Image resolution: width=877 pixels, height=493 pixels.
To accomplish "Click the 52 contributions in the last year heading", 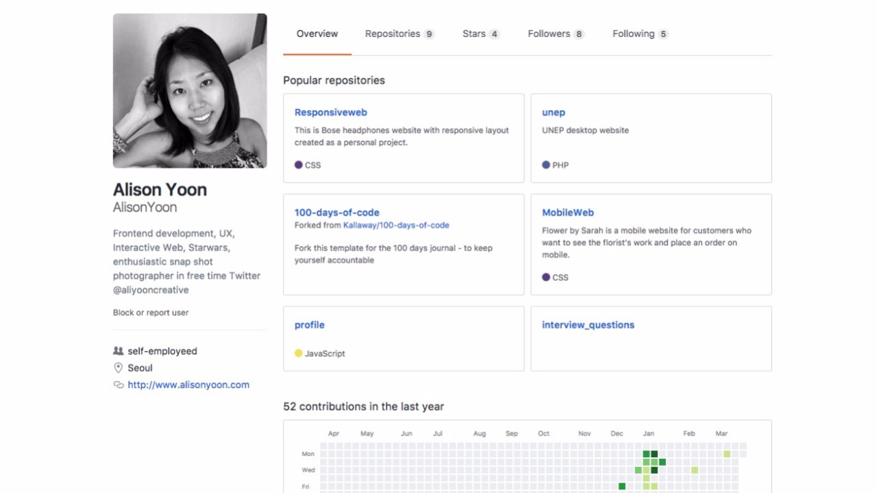I will click(364, 406).
